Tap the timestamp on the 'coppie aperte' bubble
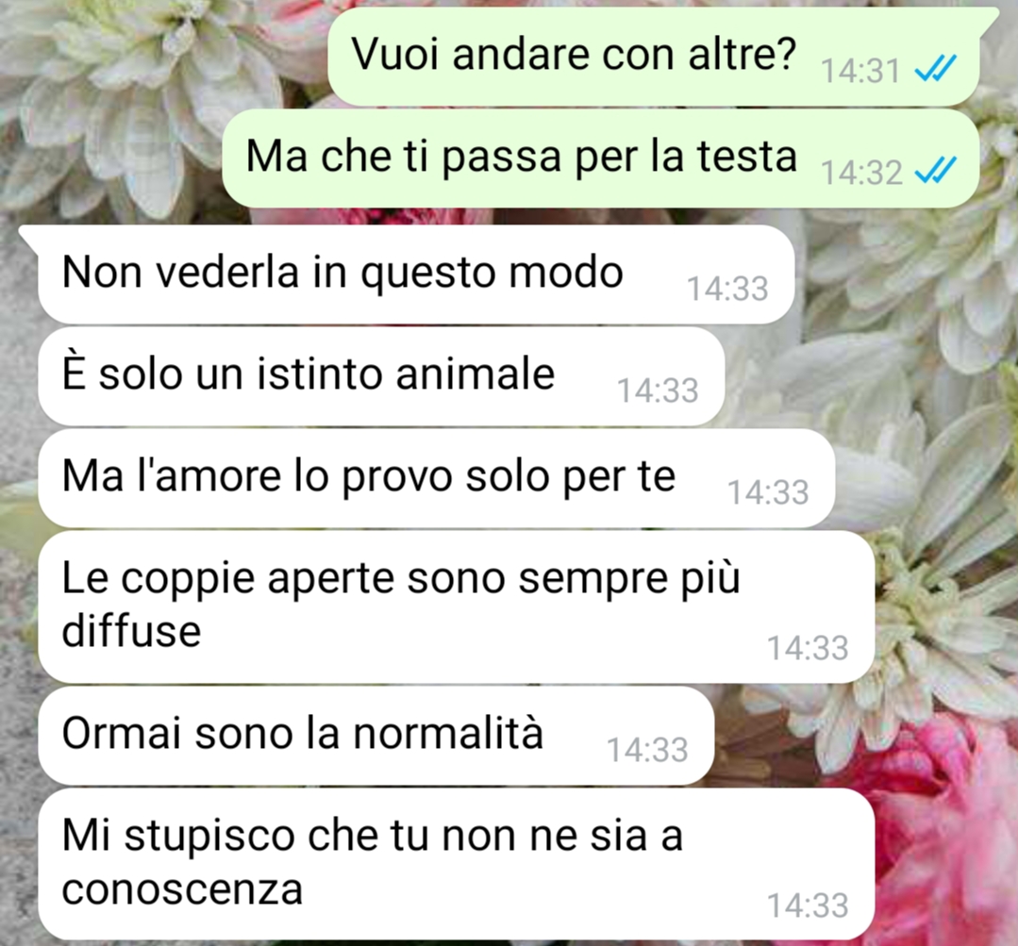The height and width of the screenshot is (946, 1018). click(x=808, y=648)
